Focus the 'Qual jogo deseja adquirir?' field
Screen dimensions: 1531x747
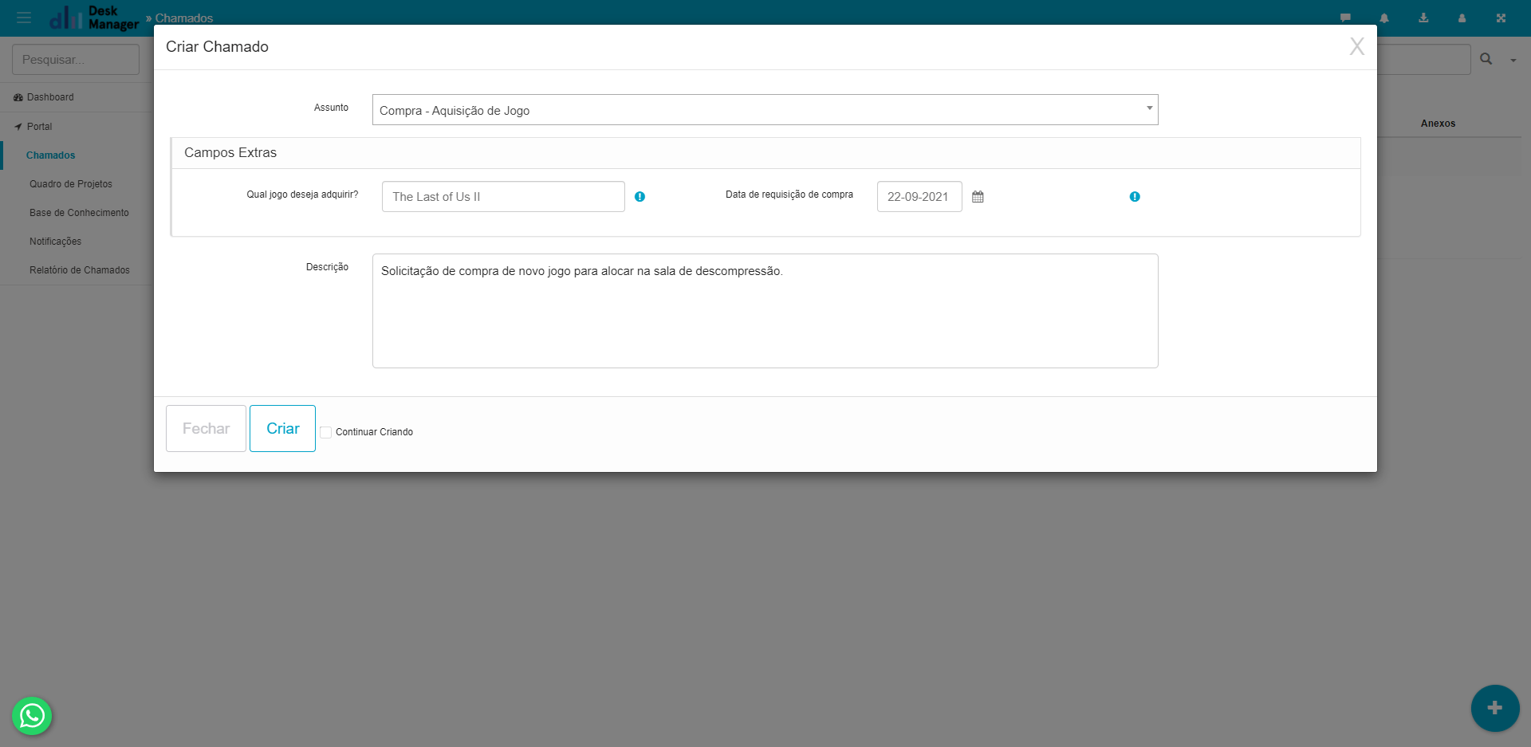pyautogui.click(x=503, y=197)
